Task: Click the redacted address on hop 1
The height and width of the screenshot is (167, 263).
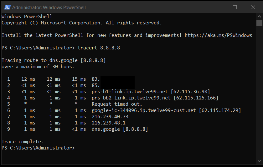Action: pyautogui.click(x=117, y=79)
